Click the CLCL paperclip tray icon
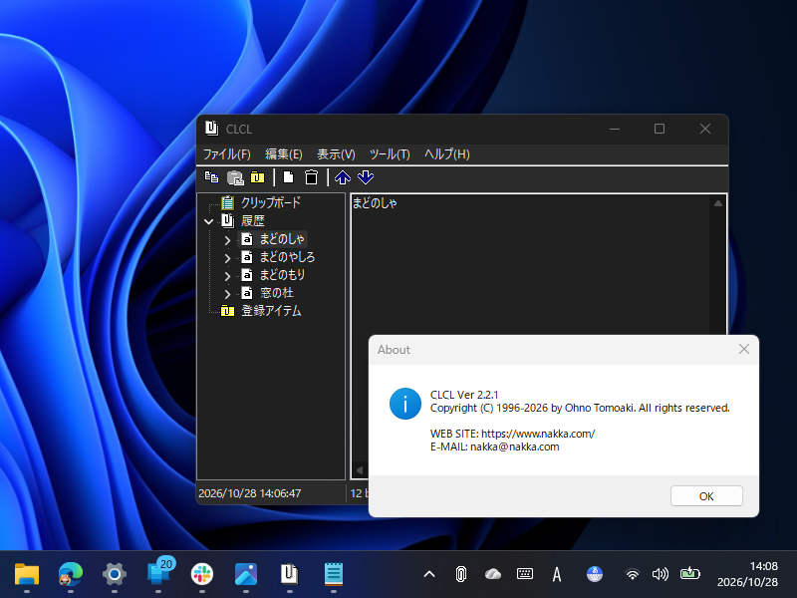 (460, 574)
